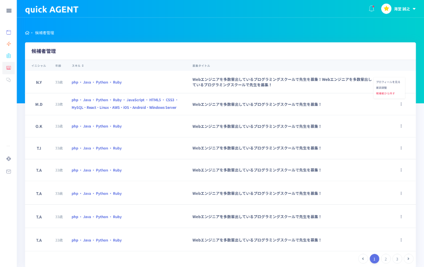This screenshot has width=424, height=267.
Task: Open the three-dot menu for candidate O.K
Action: (x=401, y=126)
